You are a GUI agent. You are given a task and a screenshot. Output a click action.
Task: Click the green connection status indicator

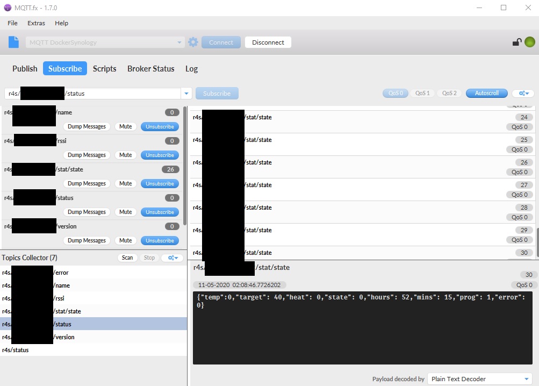[530, 42]
